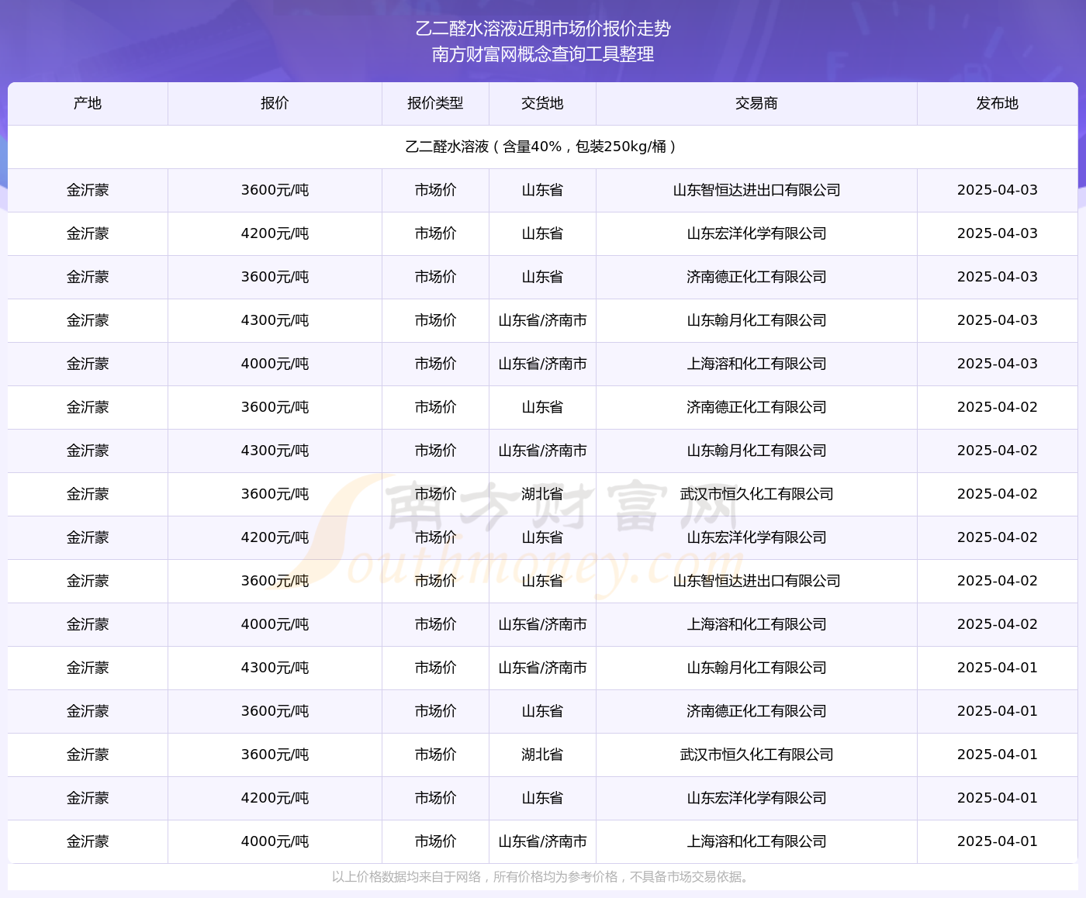Select 山东翰月化工有限公司 in the 2025-04-03 row
1086x898 pixels.
pos(756,320)
